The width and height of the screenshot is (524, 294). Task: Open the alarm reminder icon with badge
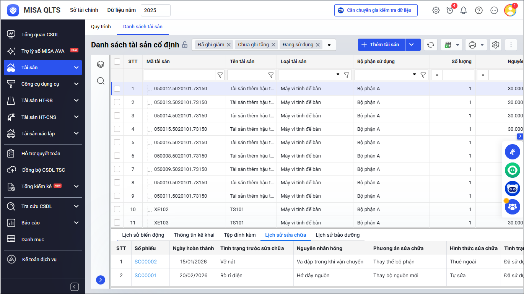tap(450, 10)
